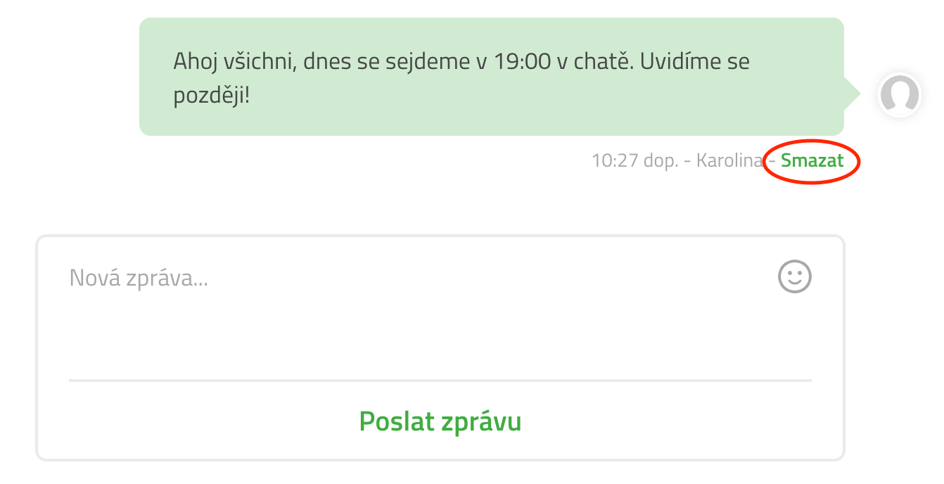
Task: Click the dash between Karolina and Smazat
Action: point(772,161)
